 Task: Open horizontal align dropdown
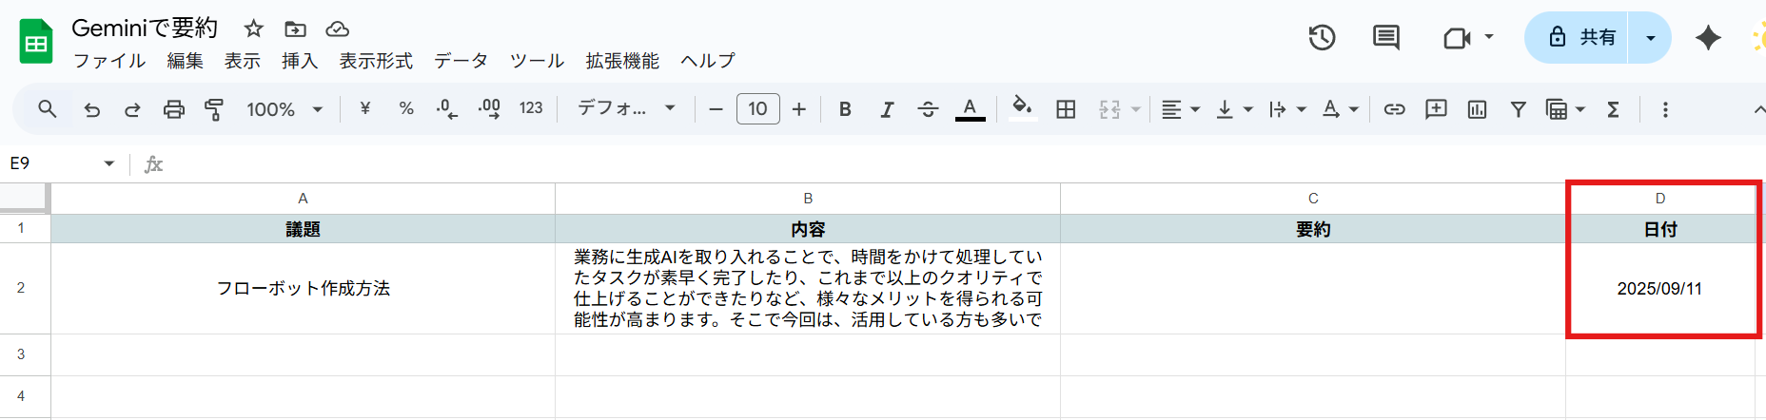coord(1181,109)
